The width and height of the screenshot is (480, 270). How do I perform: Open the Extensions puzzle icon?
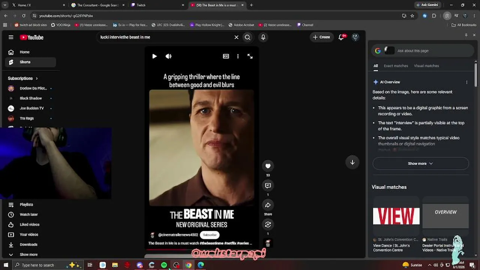(x=434, y=16)
